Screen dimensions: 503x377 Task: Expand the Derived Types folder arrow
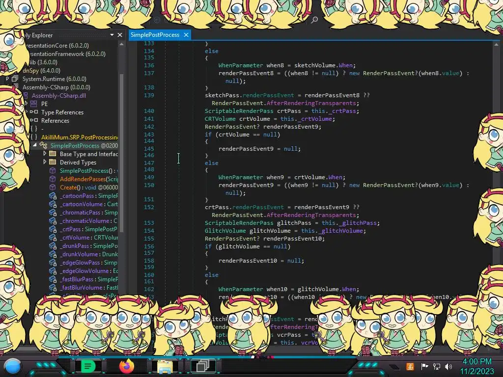[45, 162]
